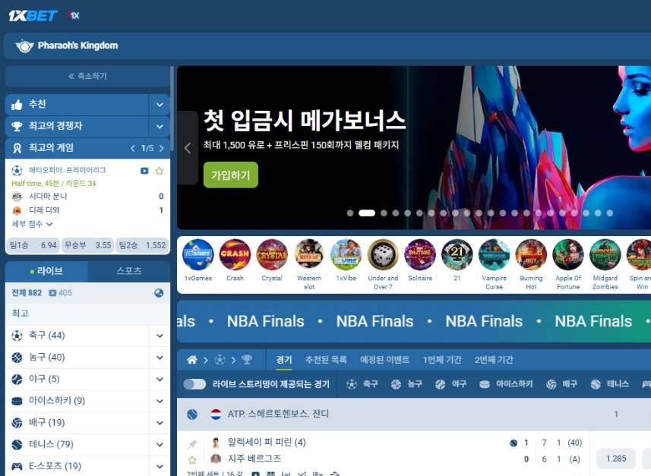Switch to the 스포츠 tab
This screenshot has width=651, height=476.
coord(129,271)
